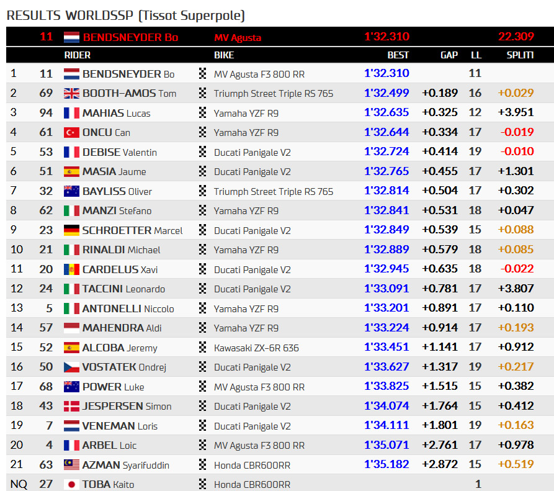Click best lap time 1'33.451
The image size is (554, 491).
386,347
